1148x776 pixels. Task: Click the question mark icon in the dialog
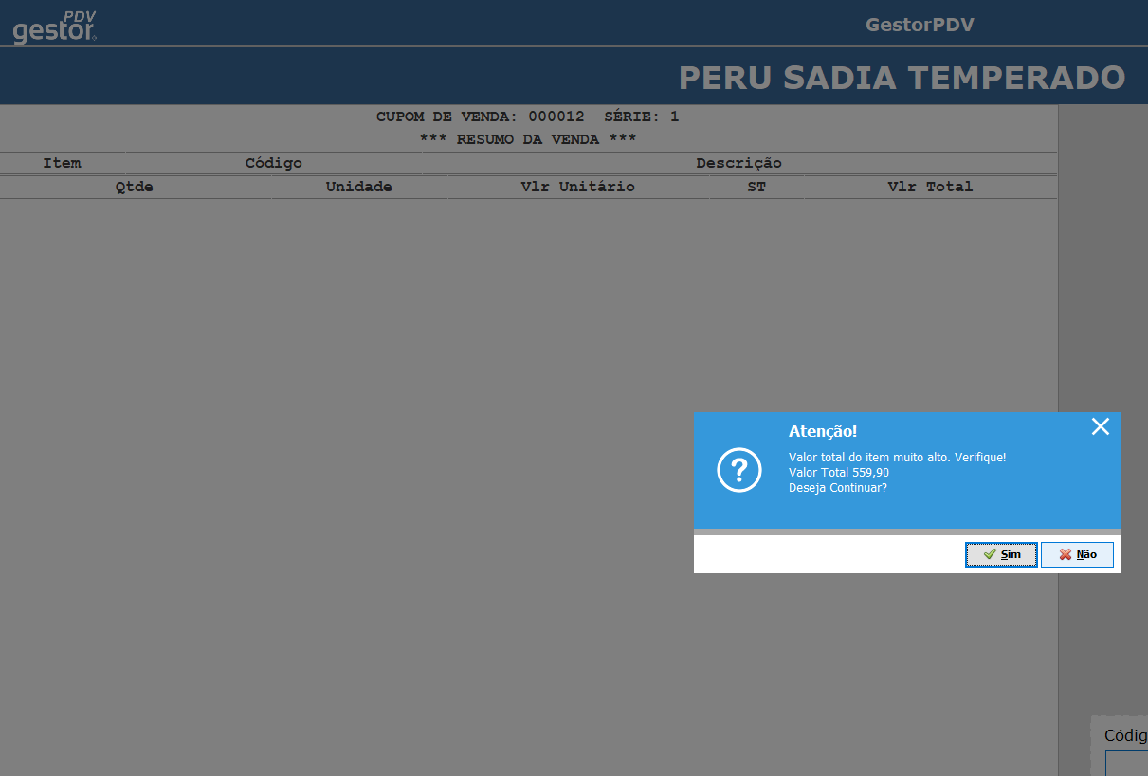(739, 470)
